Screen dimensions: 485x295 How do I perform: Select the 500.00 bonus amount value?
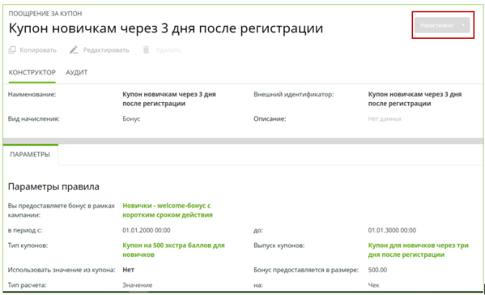(x=377, y=271)
